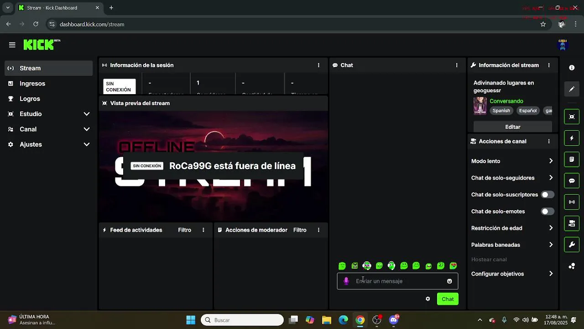Reload the page in Chrome
Screen dimensions: 584x329
tap(36, 24)
